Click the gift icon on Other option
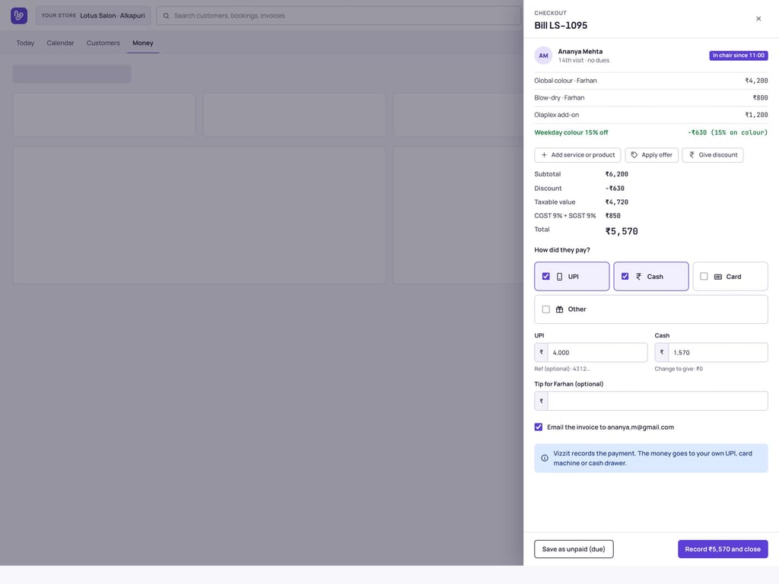779x584 pixels. tap(559, 309)
